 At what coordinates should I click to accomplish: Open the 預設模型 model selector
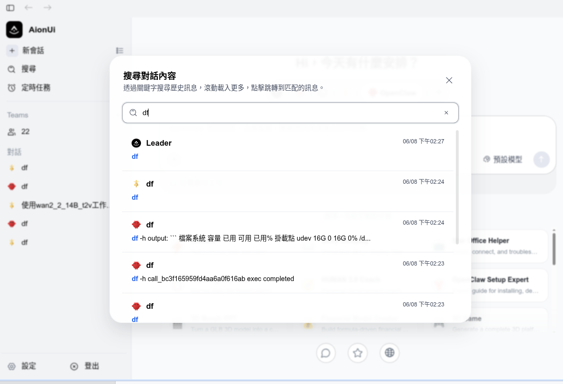tap(503, 159)
